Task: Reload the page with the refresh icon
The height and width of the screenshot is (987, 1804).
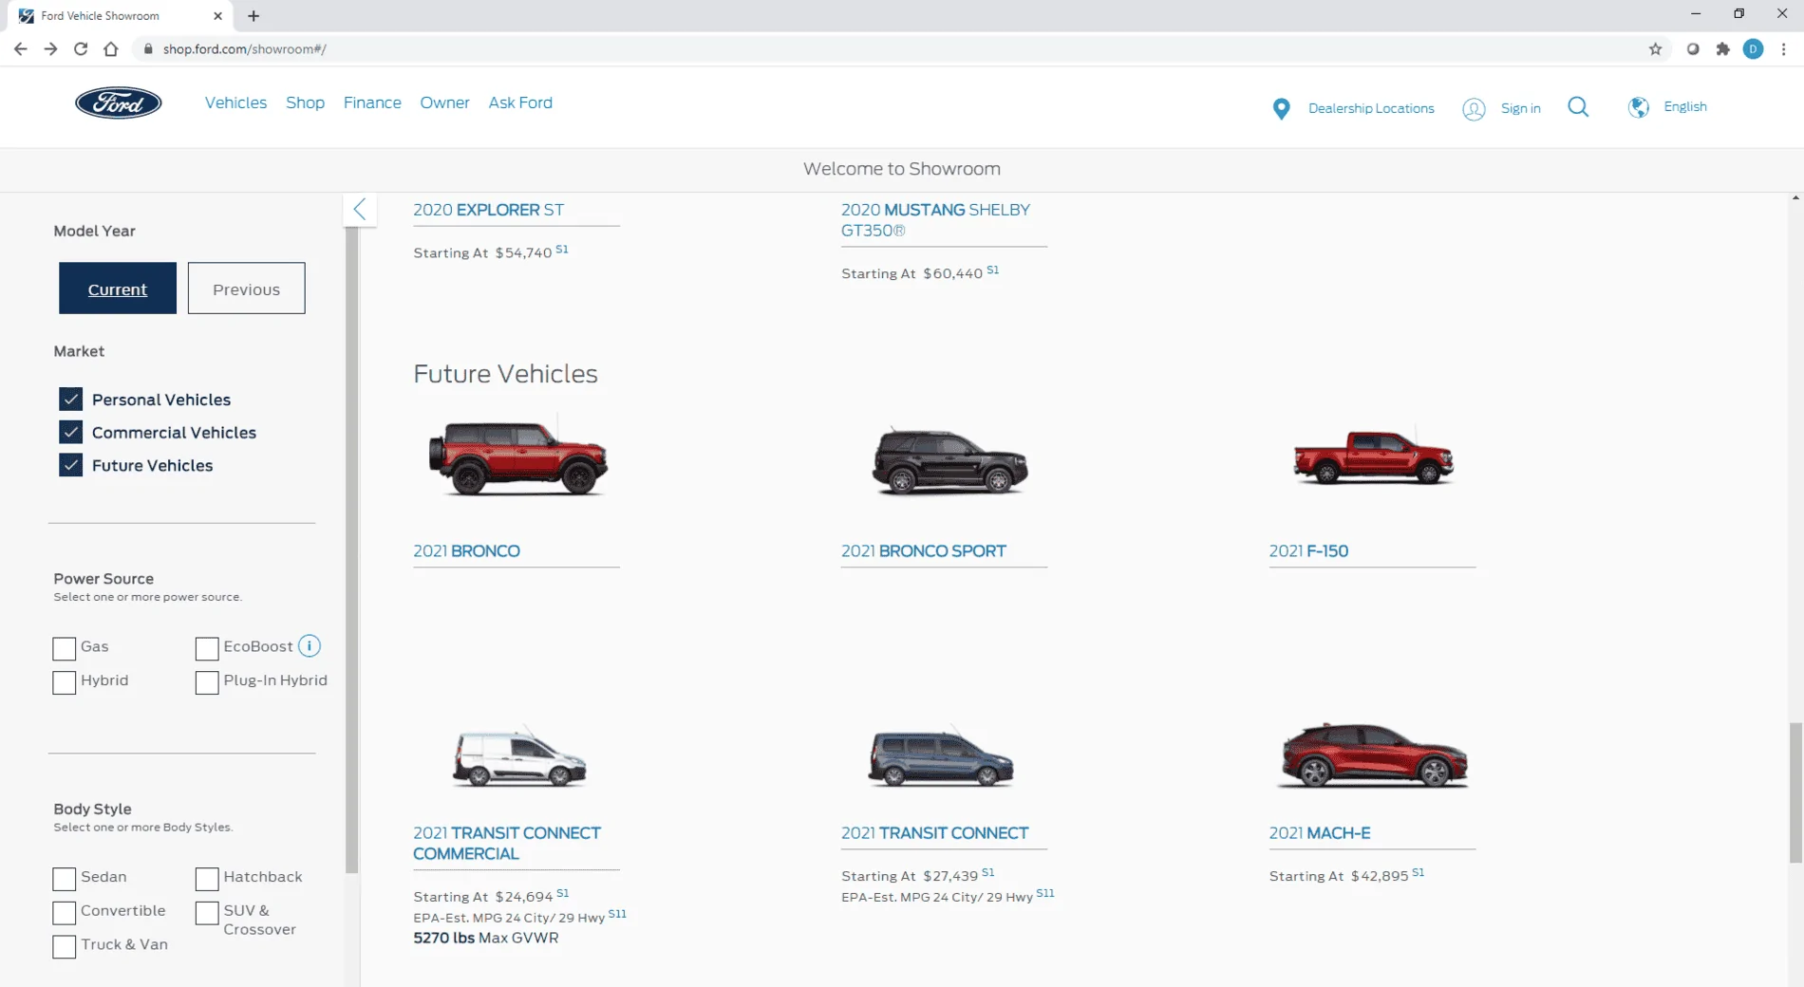Action: pyautogui.click(x=81, y=49)
